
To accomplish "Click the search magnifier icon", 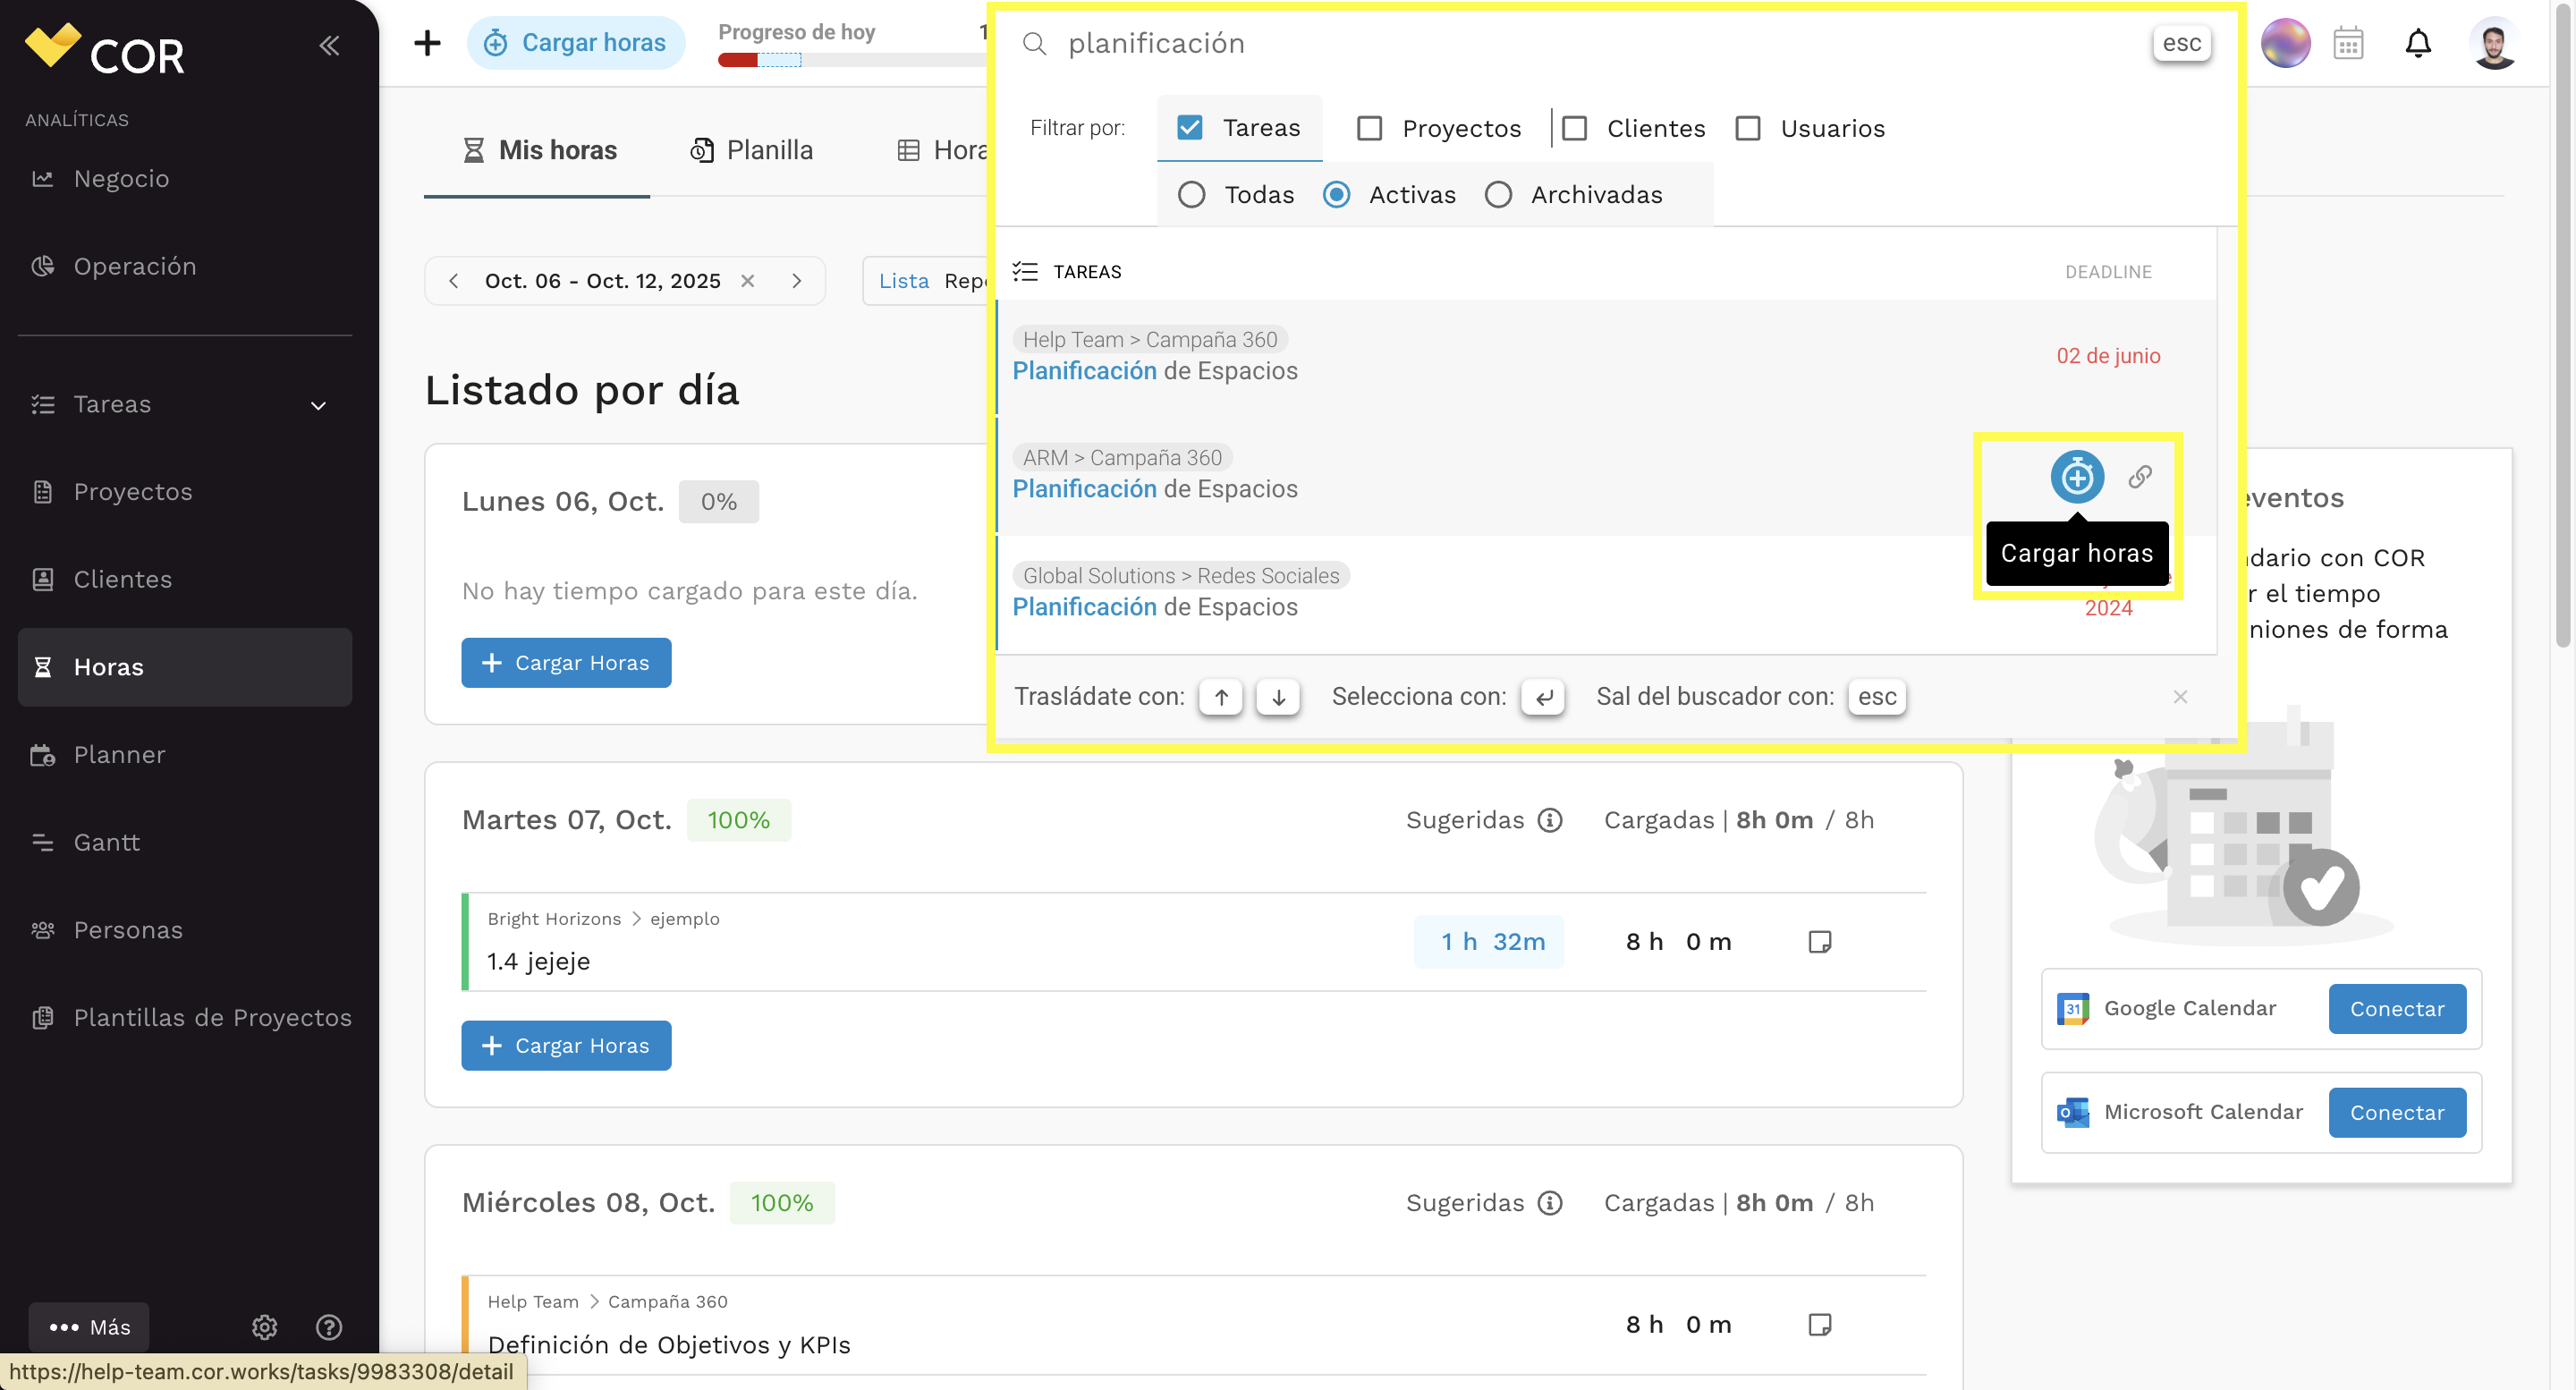I will coord(1034,44).
